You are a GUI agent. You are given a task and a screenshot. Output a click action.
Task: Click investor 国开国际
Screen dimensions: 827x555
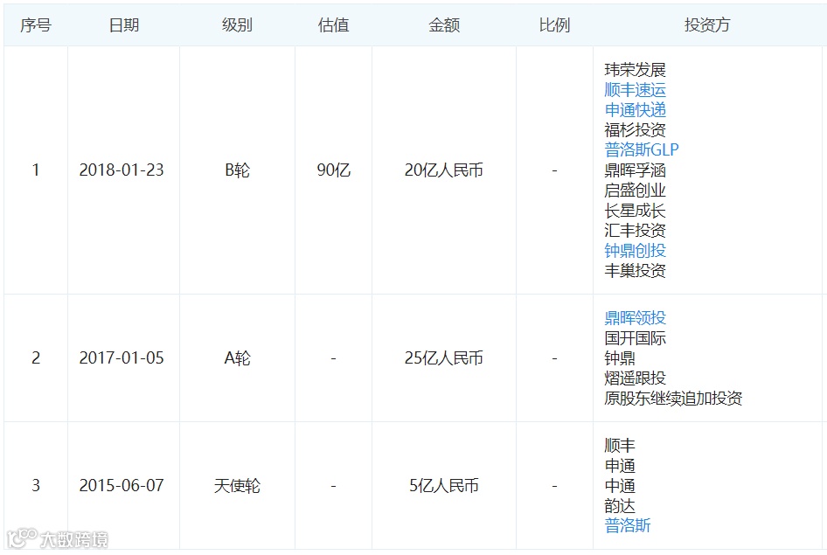pyautogui.click(x=635, y=338)
